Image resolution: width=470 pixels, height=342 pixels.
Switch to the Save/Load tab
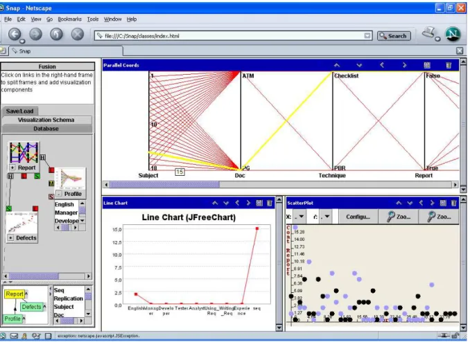[20, 111]
